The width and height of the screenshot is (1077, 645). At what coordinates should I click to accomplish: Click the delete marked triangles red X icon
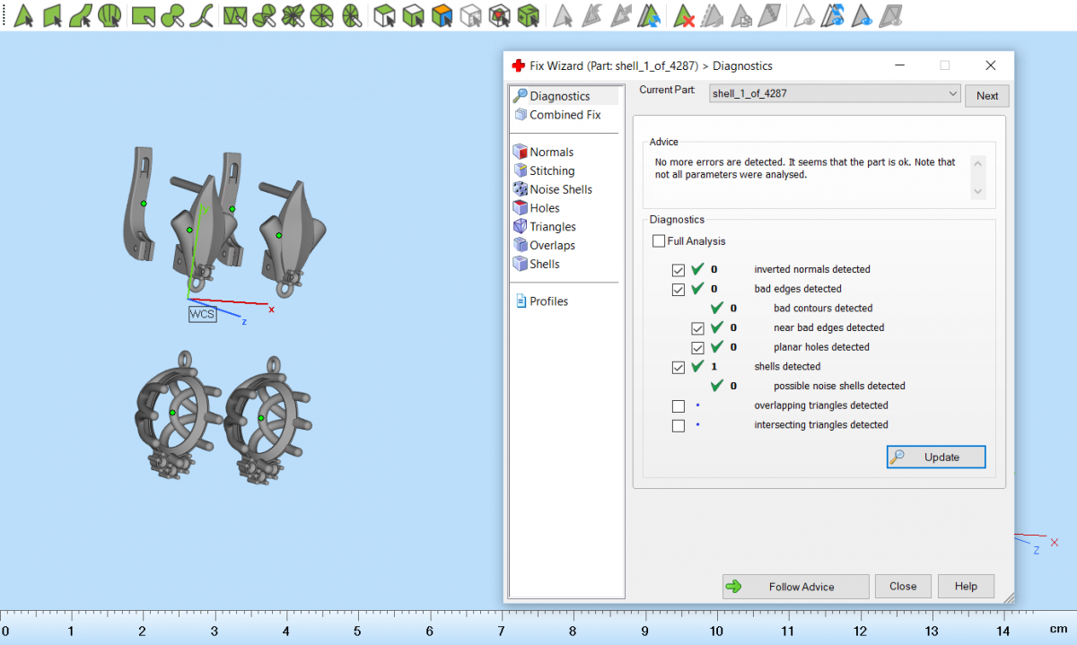click(684, 15)
